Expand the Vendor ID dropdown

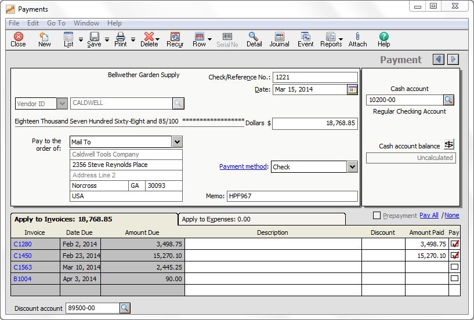coord(62,103)
